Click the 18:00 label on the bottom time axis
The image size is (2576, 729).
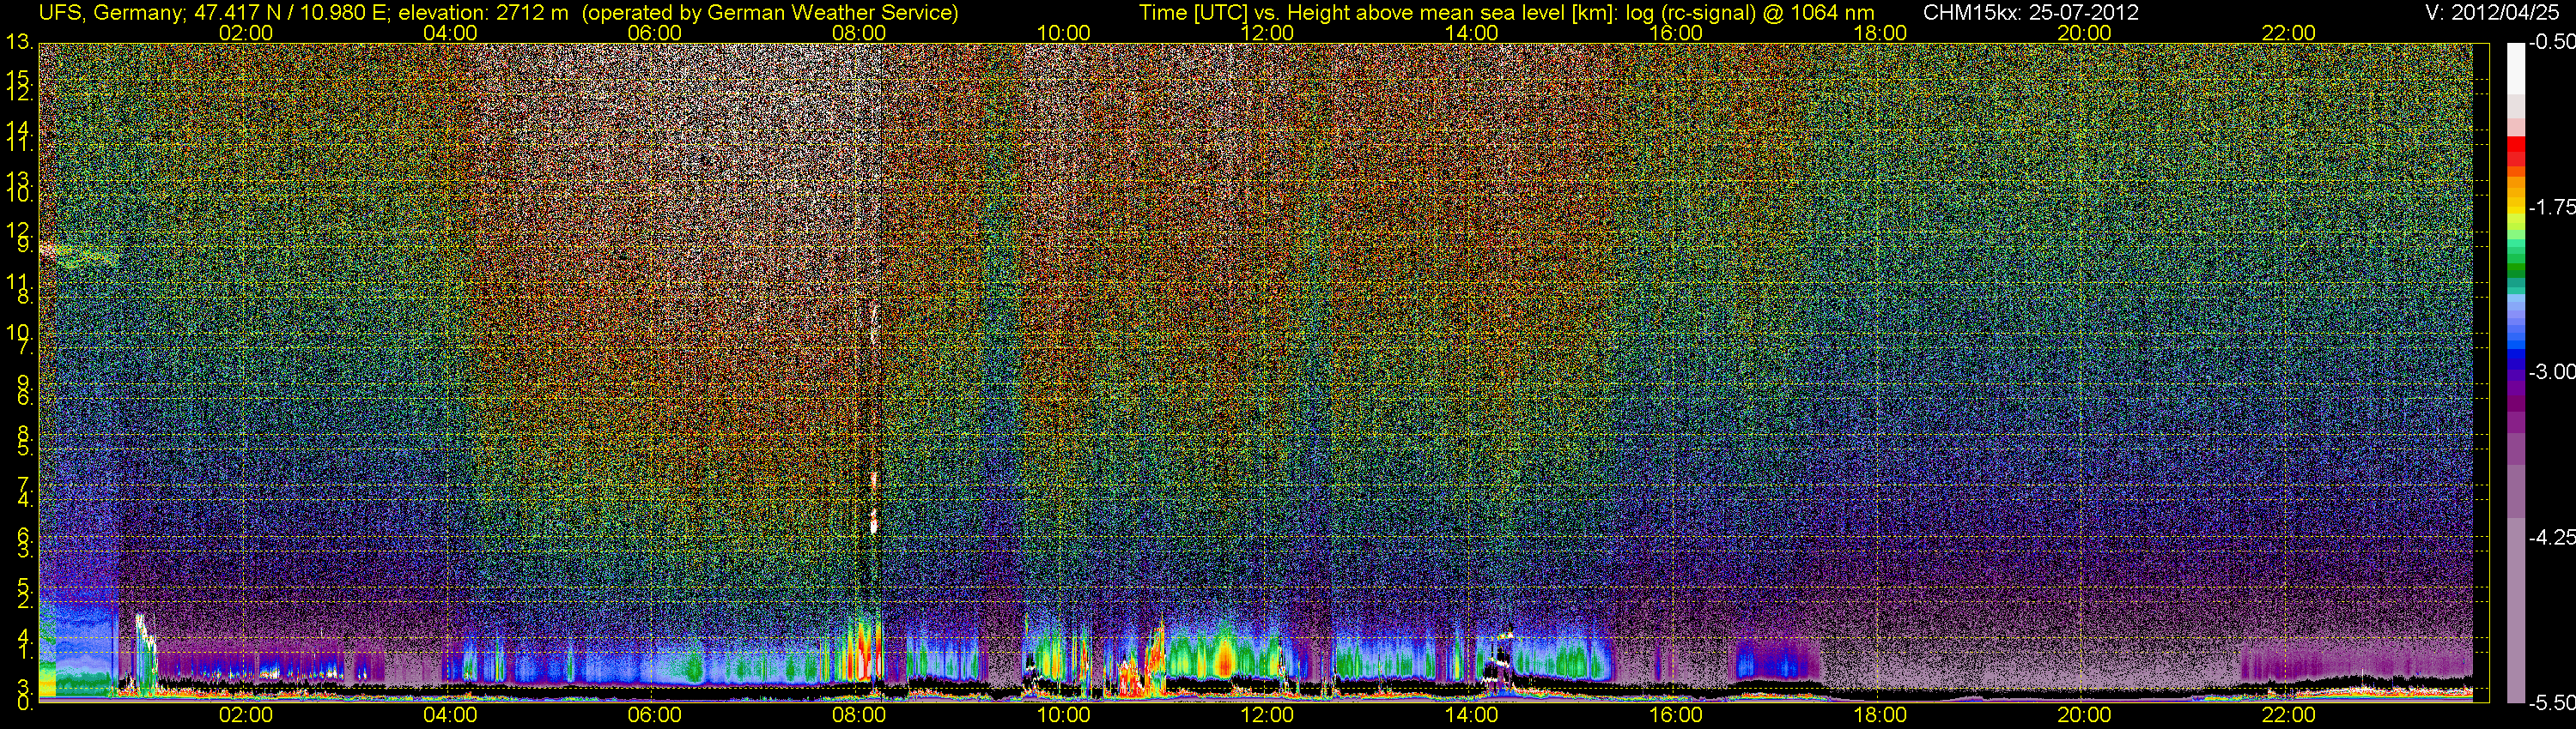(1880, 715)
